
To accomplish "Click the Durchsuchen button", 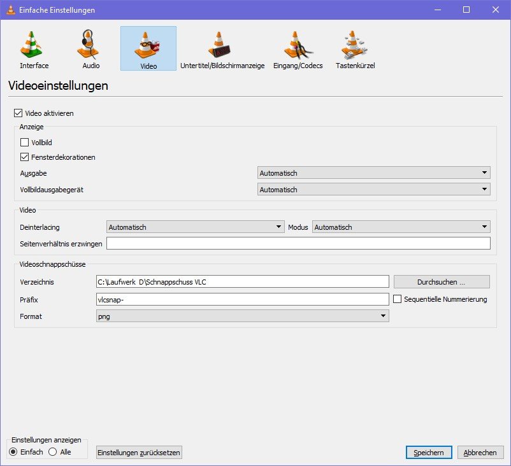I will 442,281.
